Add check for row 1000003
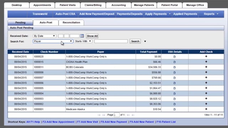 [206, 98]
